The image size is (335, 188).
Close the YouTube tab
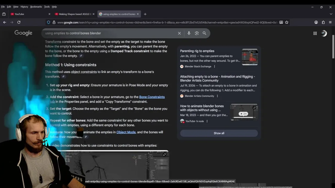tap(49, 14)
